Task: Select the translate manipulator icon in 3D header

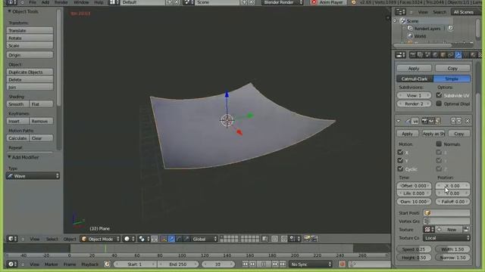Action: [171, 239]
